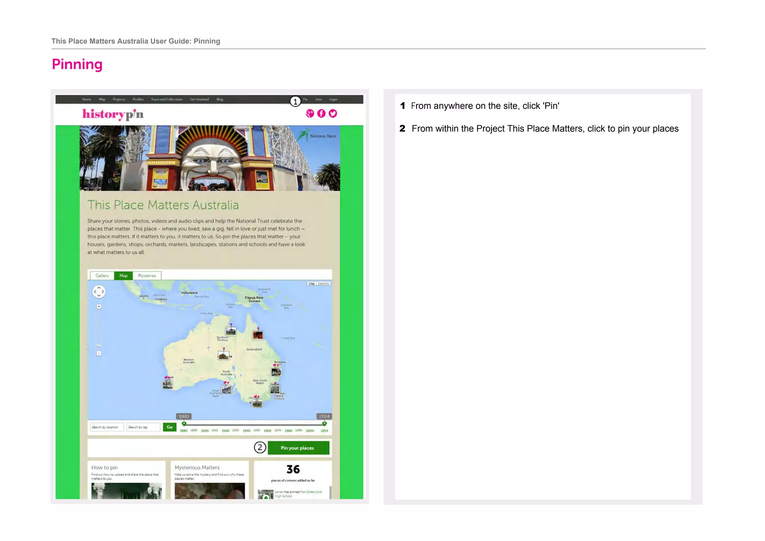Open the Twitter social icon

[333, 113]
